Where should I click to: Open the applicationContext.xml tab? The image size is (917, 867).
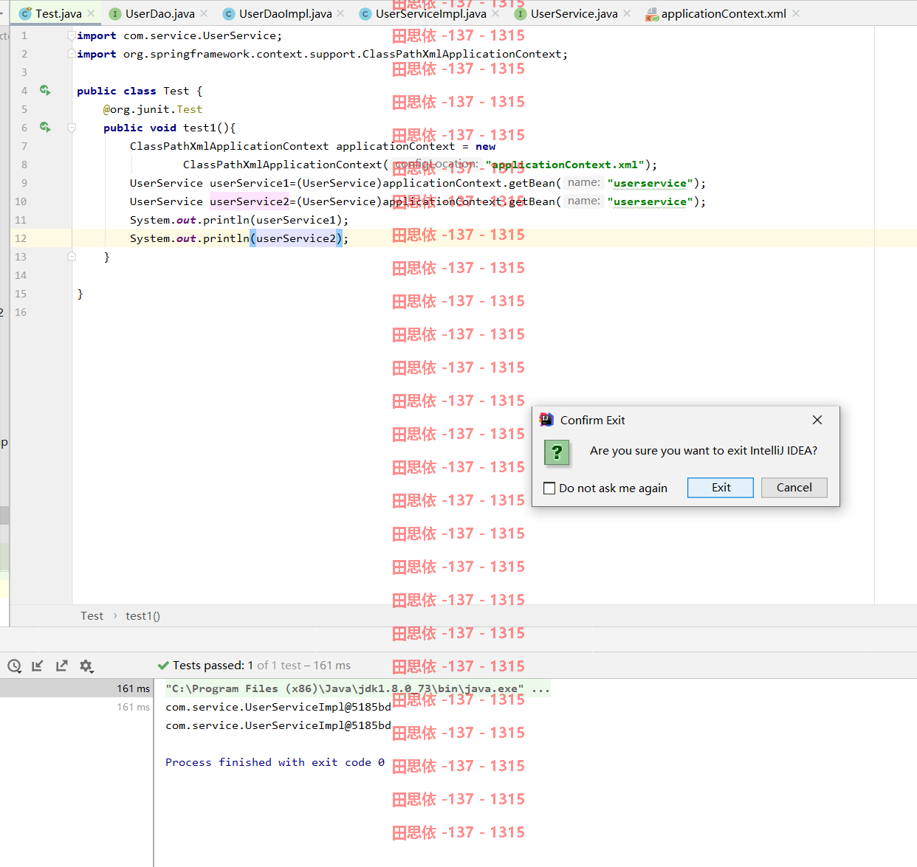coord(723,13)
